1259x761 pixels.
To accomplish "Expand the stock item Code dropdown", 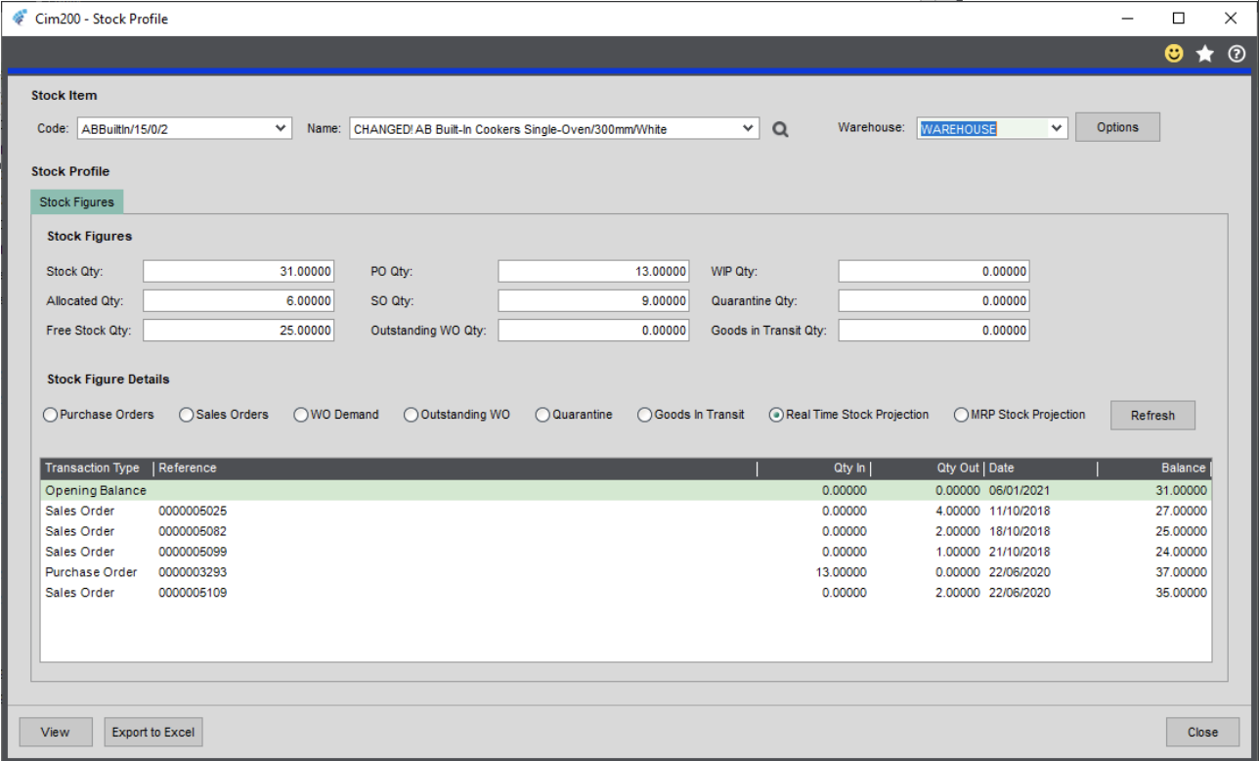I will pos(281,128).
